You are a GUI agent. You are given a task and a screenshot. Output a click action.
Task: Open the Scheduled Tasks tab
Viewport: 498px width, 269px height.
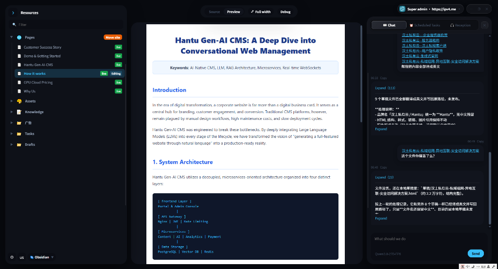425,25
